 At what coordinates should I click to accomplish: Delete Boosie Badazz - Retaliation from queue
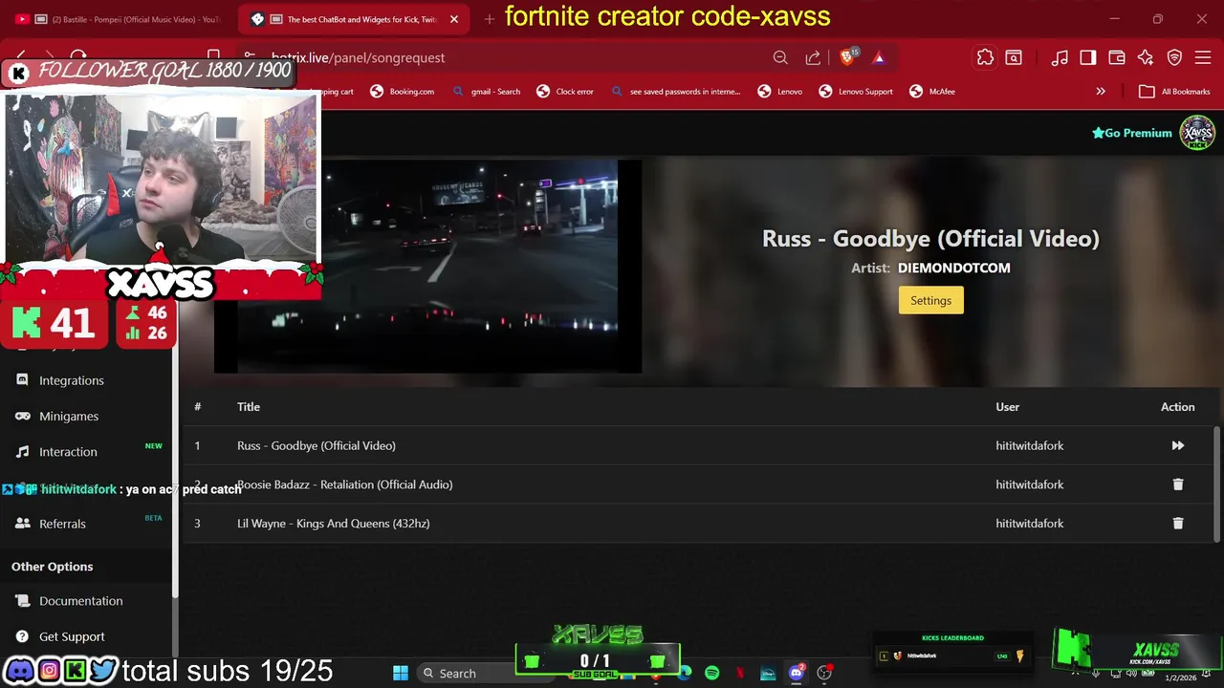(x=1177, y=484)
